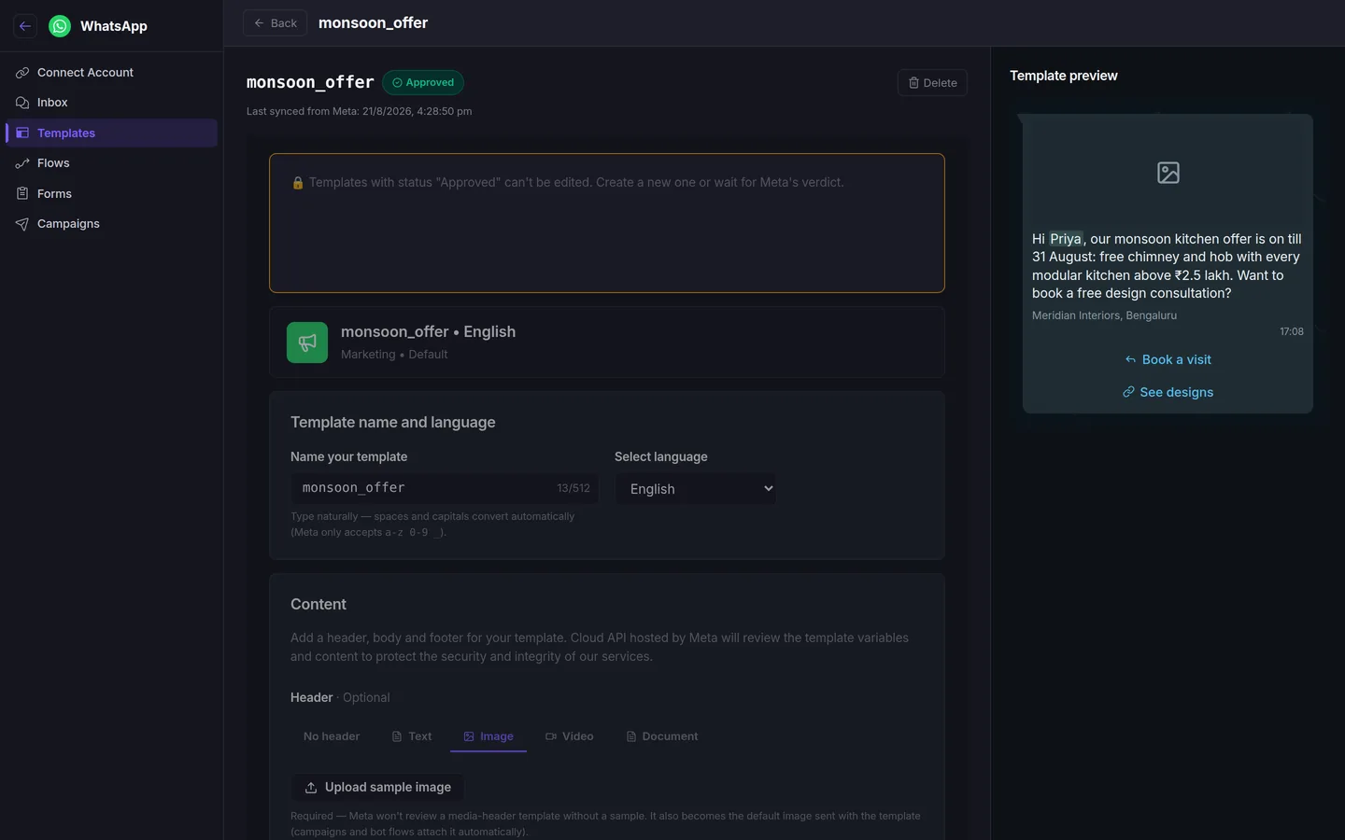Click the template name input field

[445, 488]
